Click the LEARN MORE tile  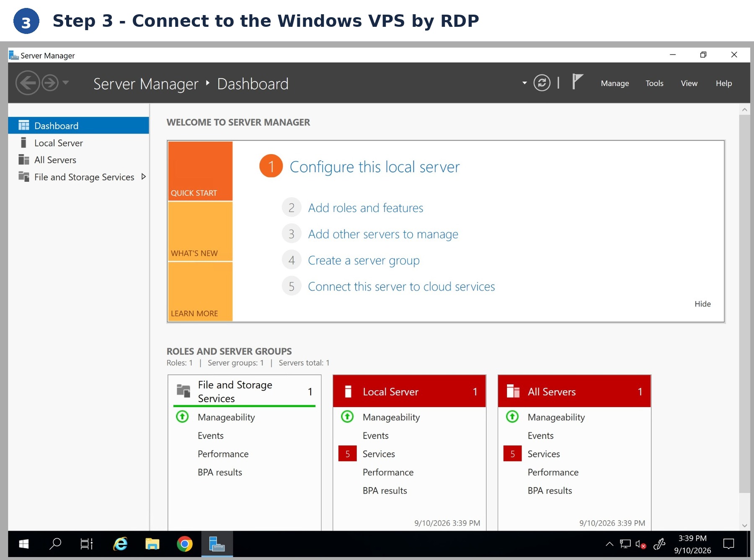(200, 292)
